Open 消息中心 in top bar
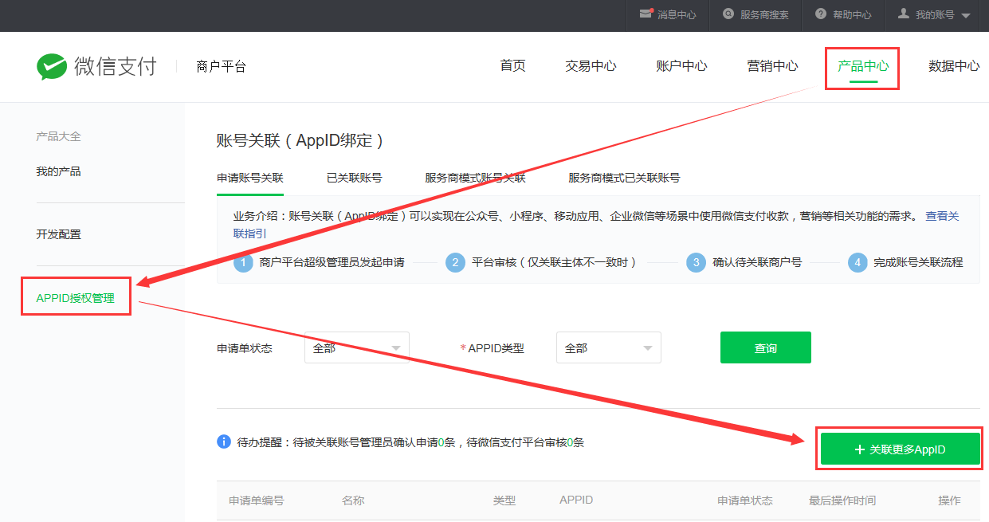Viewport: 989px width, 522px height. (677, 15)
